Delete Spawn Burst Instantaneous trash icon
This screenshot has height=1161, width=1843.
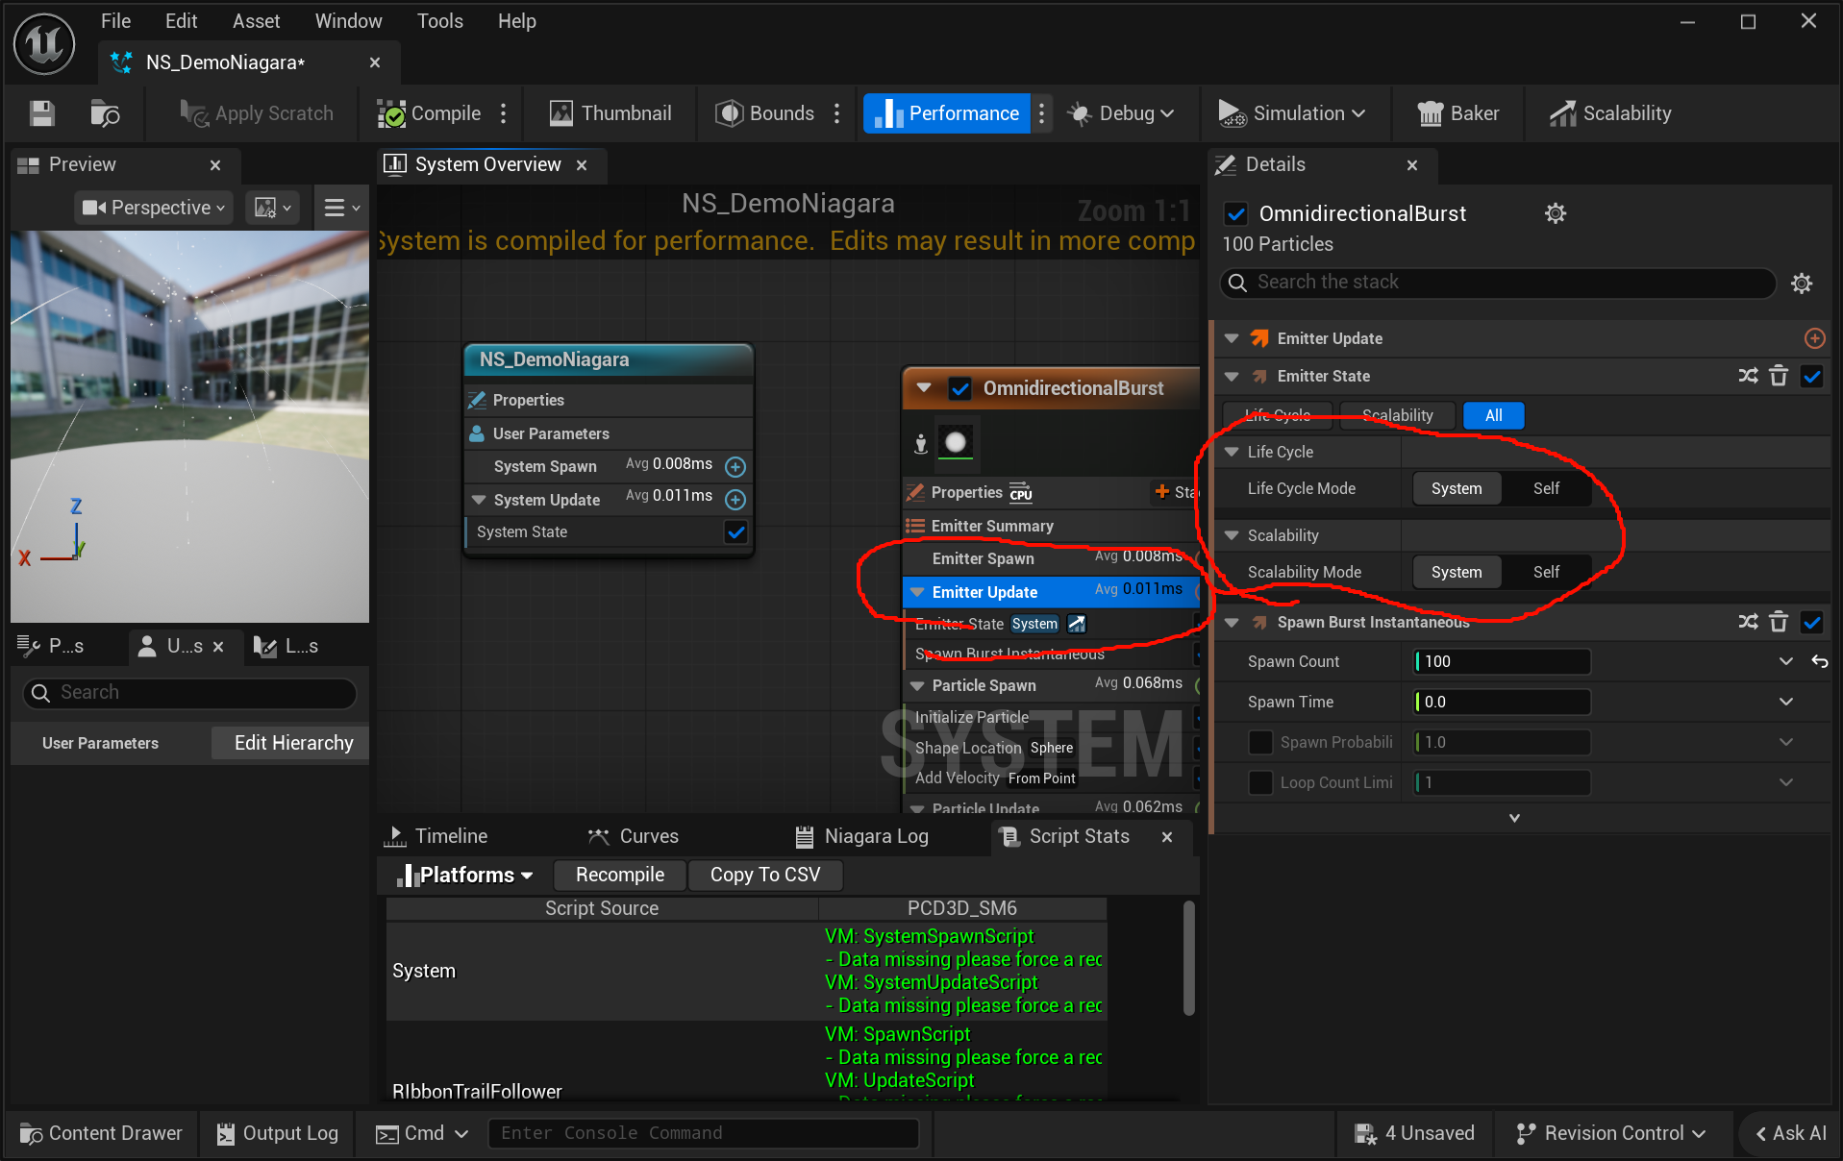tap(1779, 622)
